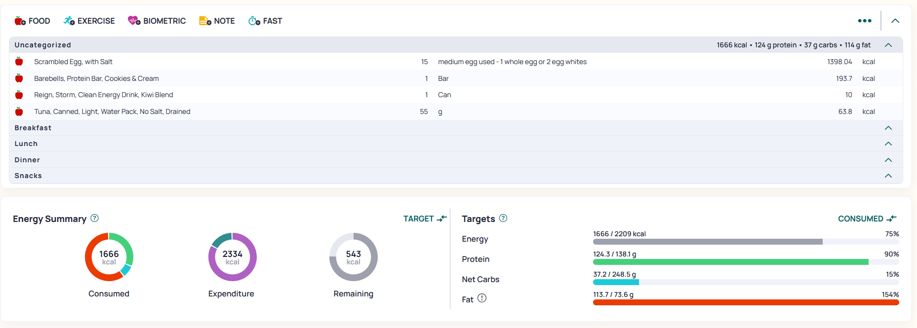
Task: Click arrows icon next to CONSUMED
Action: tap(892, 219)
